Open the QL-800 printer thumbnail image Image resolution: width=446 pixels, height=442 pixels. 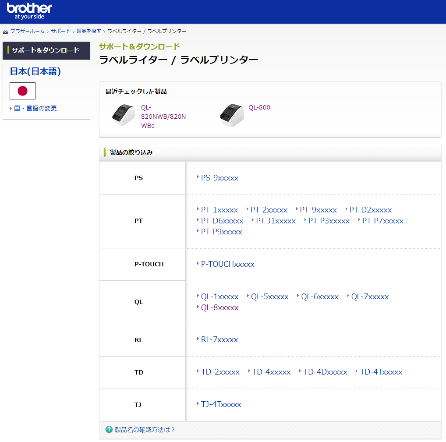tap(231, 115)
